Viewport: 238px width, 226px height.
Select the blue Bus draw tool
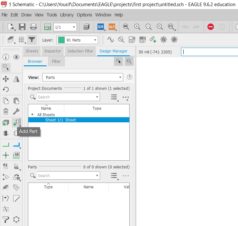coord(16,145)
